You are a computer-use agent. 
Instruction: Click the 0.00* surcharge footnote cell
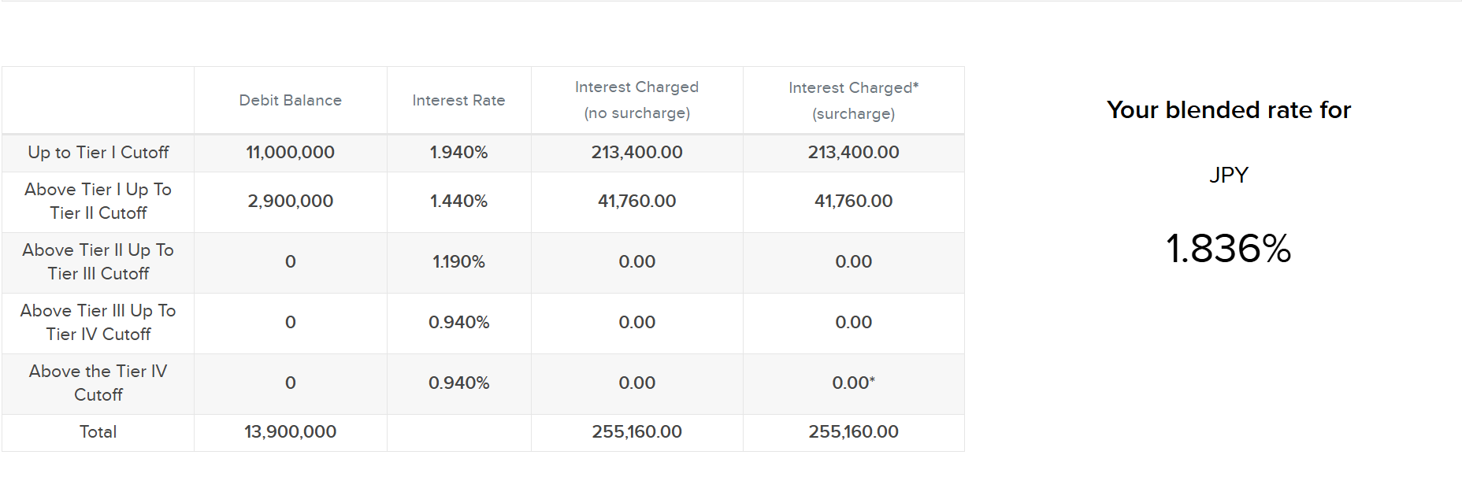coord(853,383)
